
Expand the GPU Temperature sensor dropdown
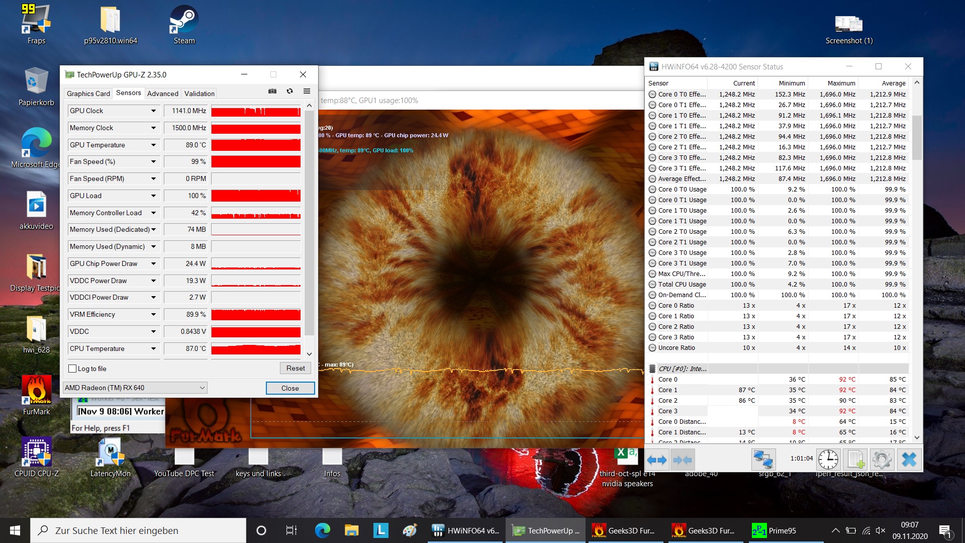(x=153, y=145)
